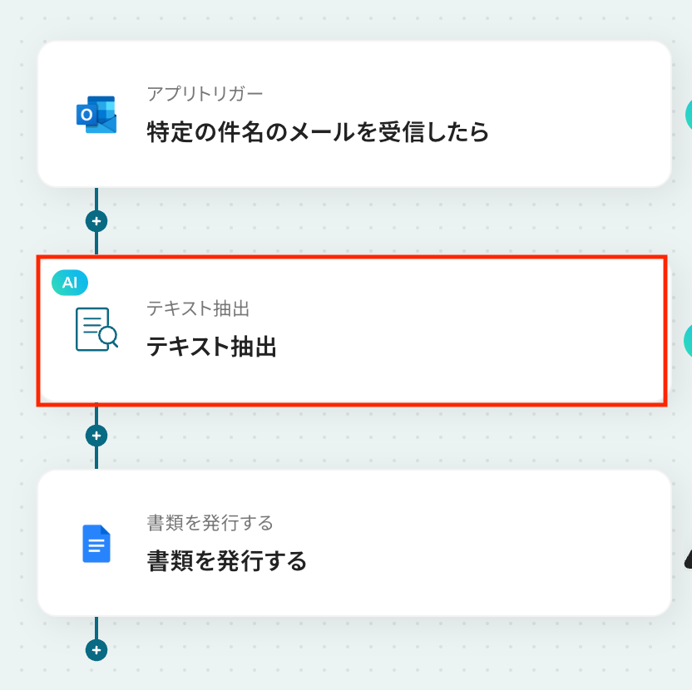Click the アプリトリガー label
Screen dimensions: 692x690
coord(205,94)
